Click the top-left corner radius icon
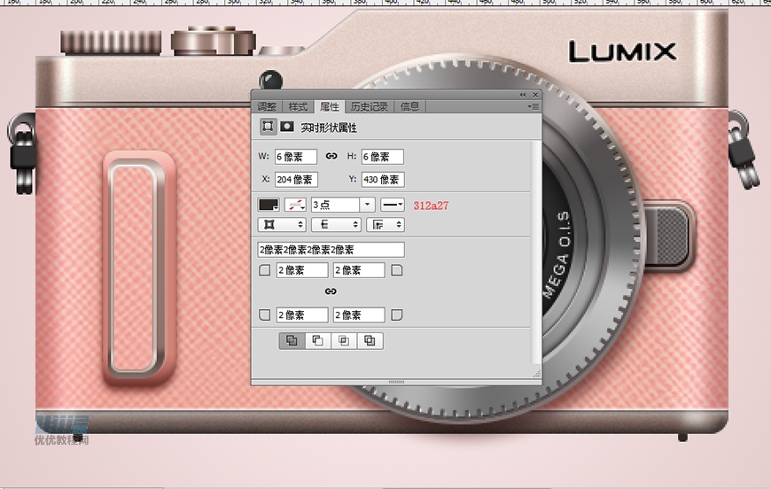The height and width of the screenshot is (489, 771). (x=265, y=270)
